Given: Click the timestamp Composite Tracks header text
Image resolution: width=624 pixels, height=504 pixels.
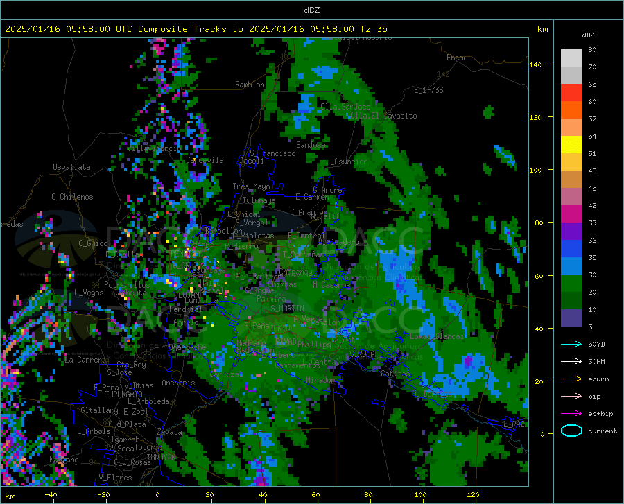Looking at the screenshot, I should (196, 29).
